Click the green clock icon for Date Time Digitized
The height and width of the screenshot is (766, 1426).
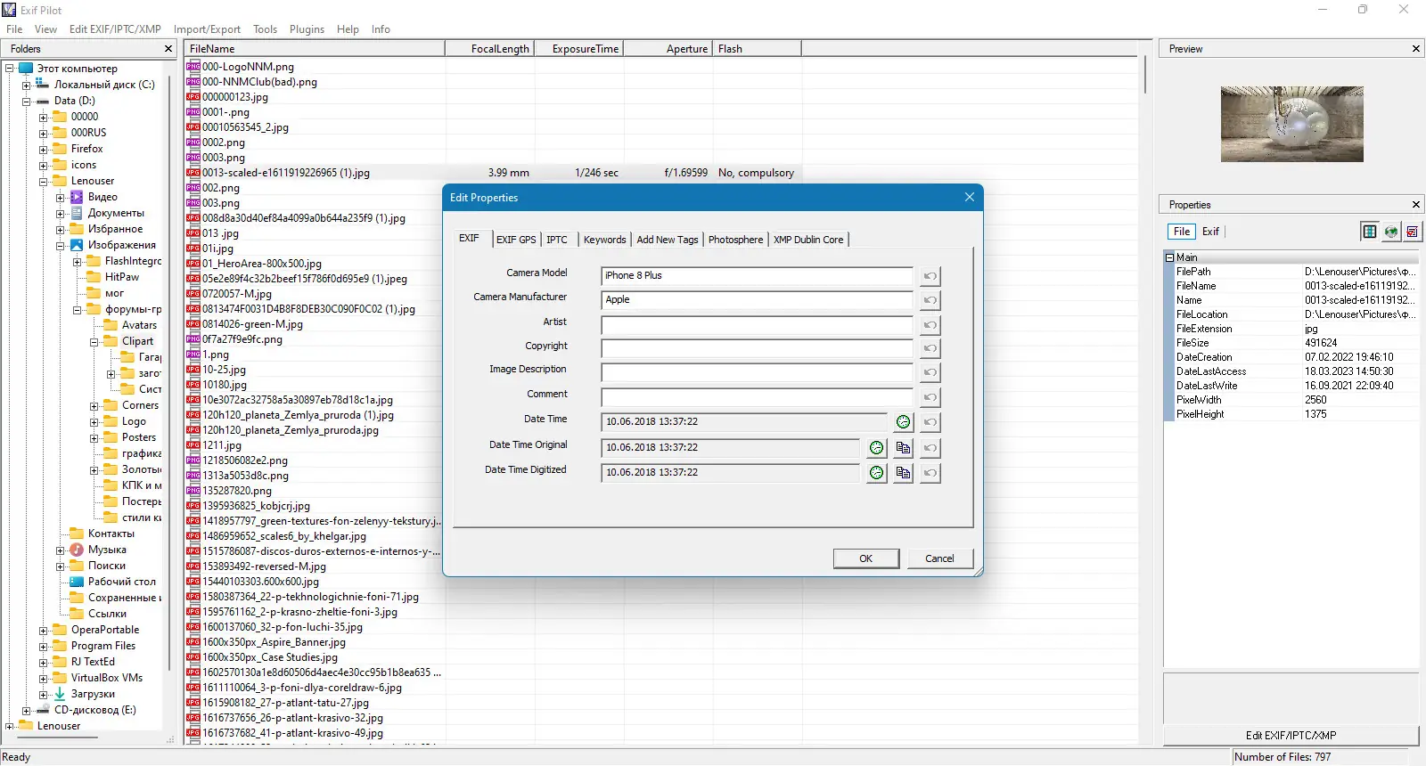point(877,473)
